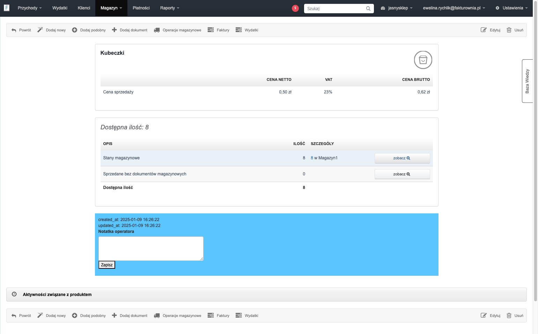
Task: Open the Przychody dropdown menu
Action: click(x=30, y=8)
